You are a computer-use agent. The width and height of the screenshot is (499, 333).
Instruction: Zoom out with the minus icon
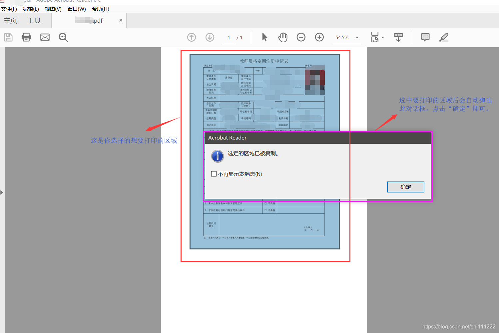(301, 37)
